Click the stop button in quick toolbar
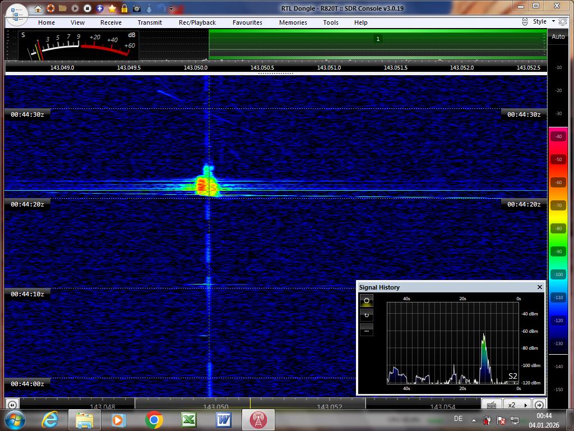The width and height of the screenshot is (574, 431). [87, 8]
